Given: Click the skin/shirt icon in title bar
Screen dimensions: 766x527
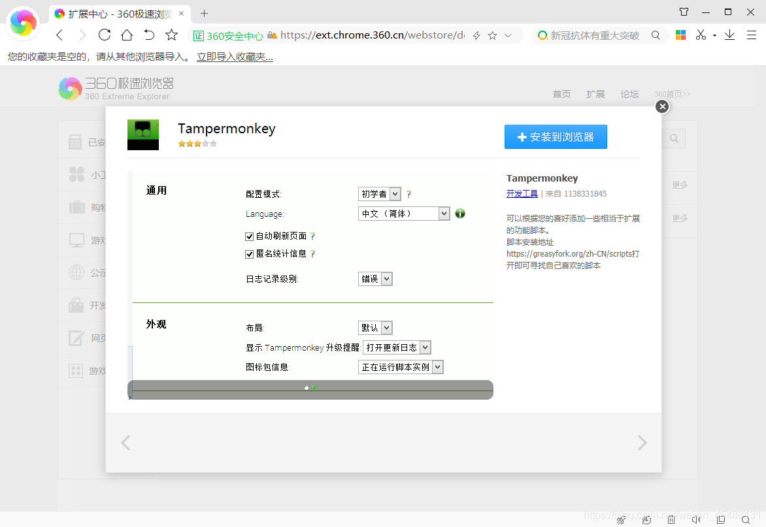Looking at the screenshot, I should pyautogui.click(x=684, y=12).
